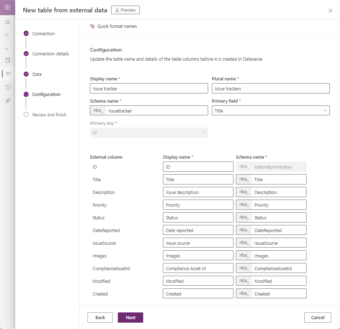This screenshot has height=329, width=340.
Task: Close the New table dialog with X
Action: coord(330,11)
